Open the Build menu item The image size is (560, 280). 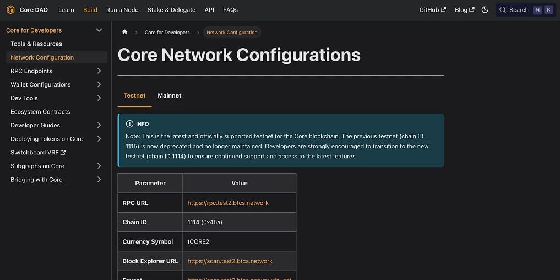click(x=90, y=10)
